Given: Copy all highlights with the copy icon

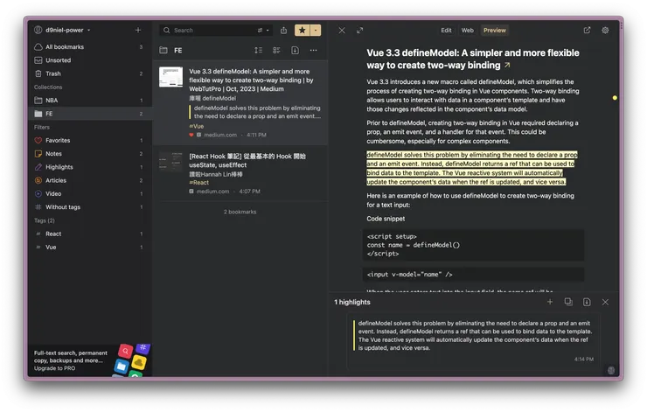Looking at the screenshot, I should (x=568, y=302).
